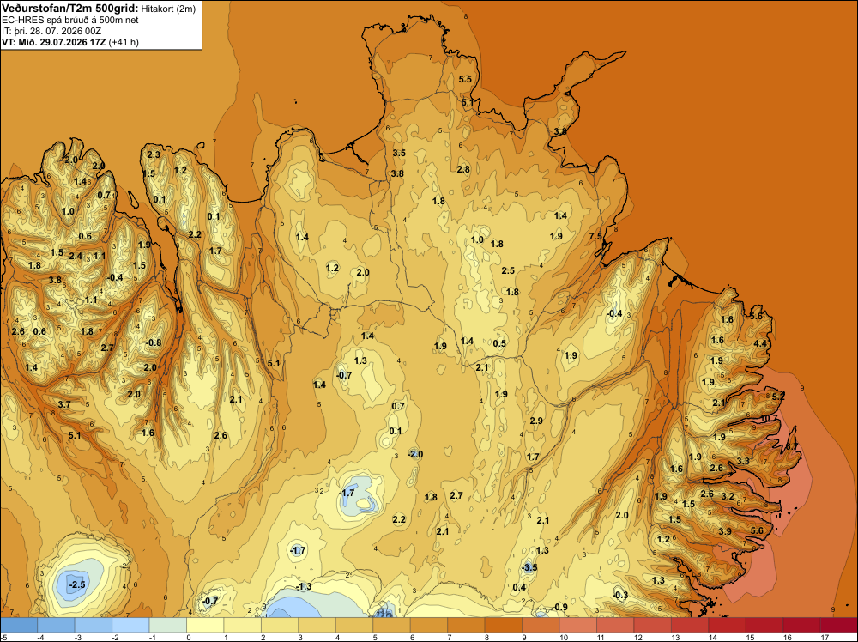Click the 3.7 temperature value in the west
Screen dimensions: 858x642
click(x=64, y=404)
